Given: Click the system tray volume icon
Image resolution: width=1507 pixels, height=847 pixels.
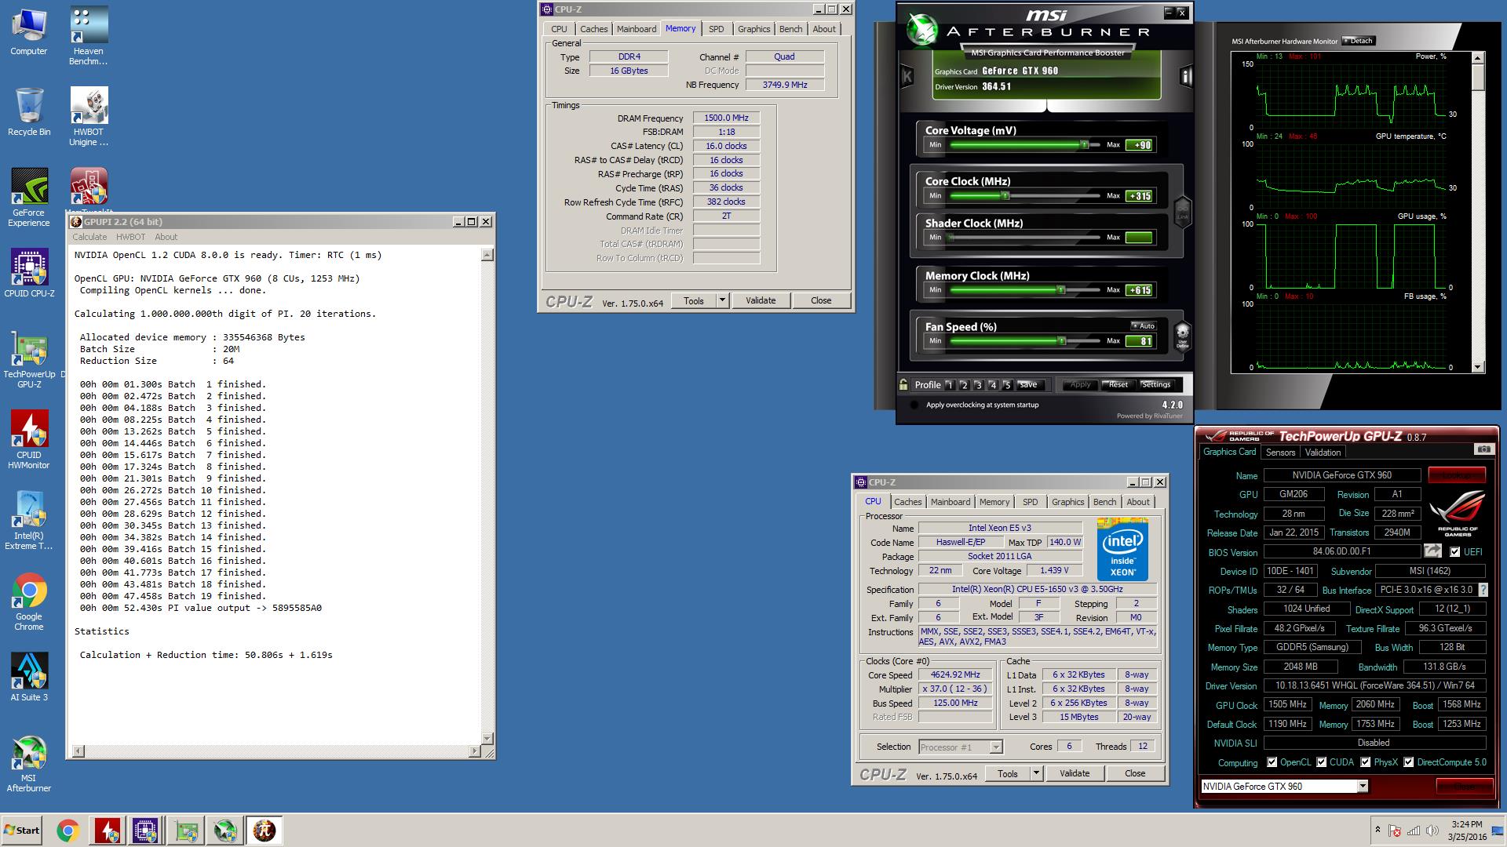Looking at the screenshot, I should point(1434,831).
